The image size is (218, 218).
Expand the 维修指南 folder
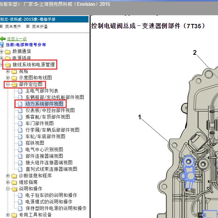[x=8, y=182]
